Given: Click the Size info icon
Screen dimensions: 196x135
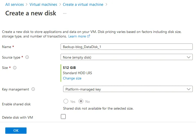Looking at the screenshot, I should (x=15, y=68).
